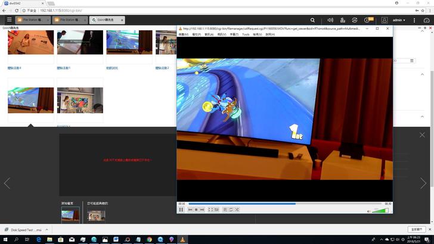The image size is (434, 244).
Task: Click the admin user avatar icon
Action: coord(385,20)
